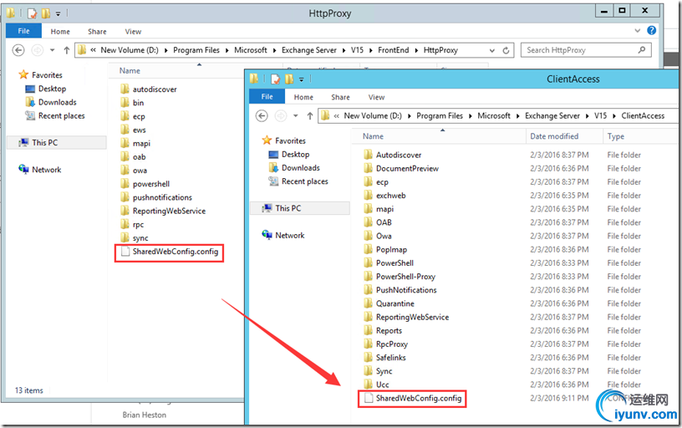
Task: Select exchweb folder in ClientAccess
Action: 384,196
